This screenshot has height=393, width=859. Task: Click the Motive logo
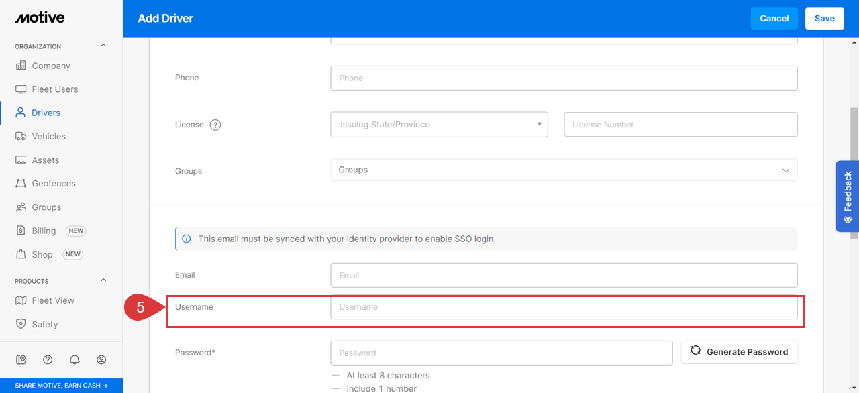[40, 18]
